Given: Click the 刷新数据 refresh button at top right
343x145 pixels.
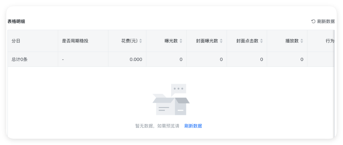Looking at the screenshot, I should click(323, 21).
